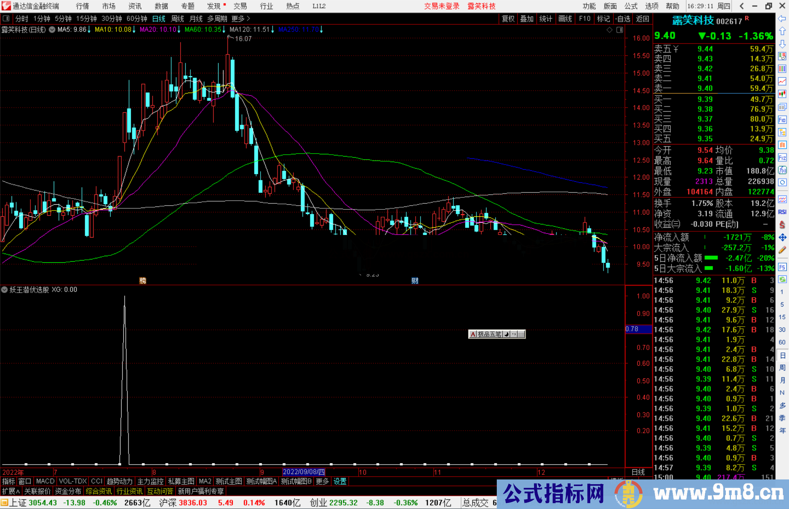Click the back arrow icon in right sidebar
Viewport: 789px width, 509px height.
point(782,19)
